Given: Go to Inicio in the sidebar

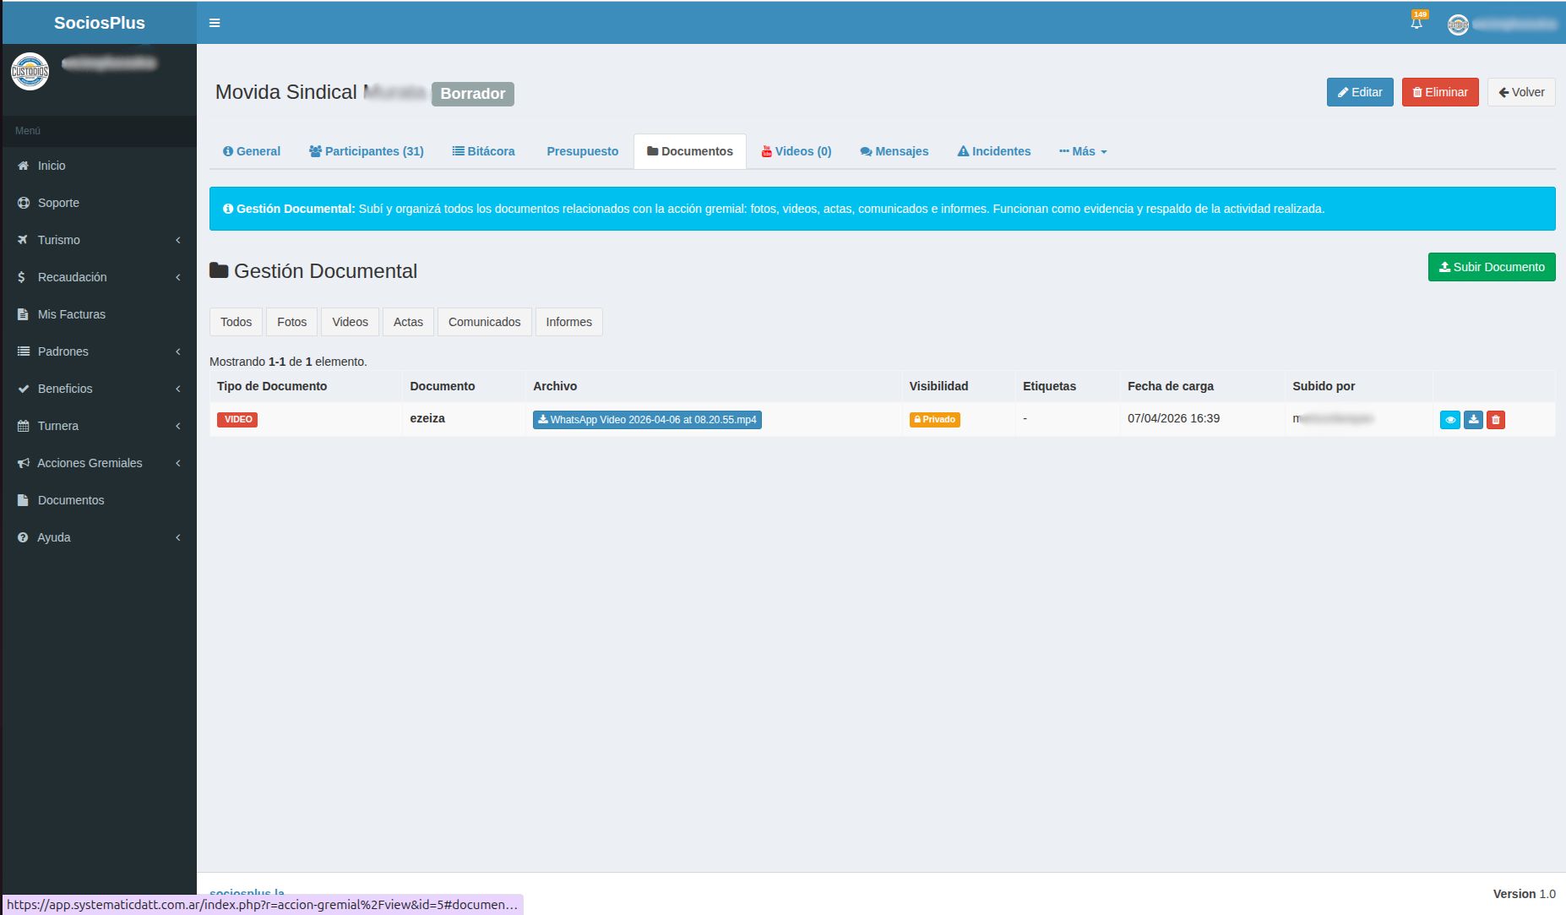Looking at the screenshot, I should tap(51, 166).
